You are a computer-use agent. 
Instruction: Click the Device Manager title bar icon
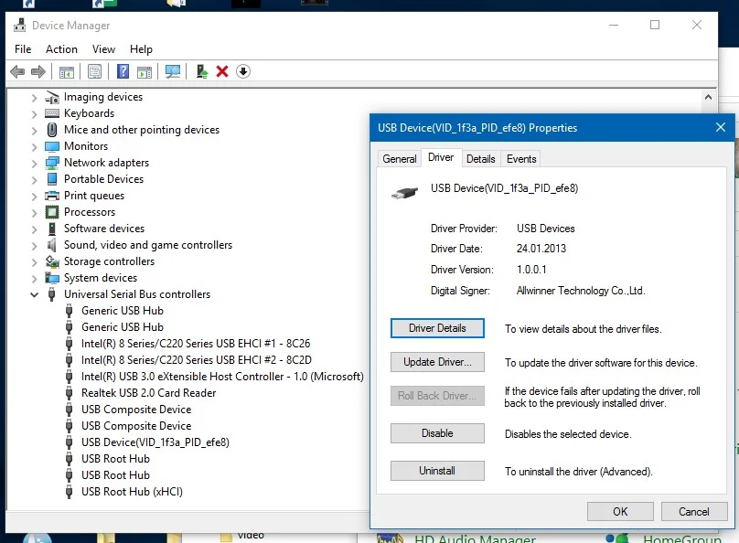[x=20, y=25]
